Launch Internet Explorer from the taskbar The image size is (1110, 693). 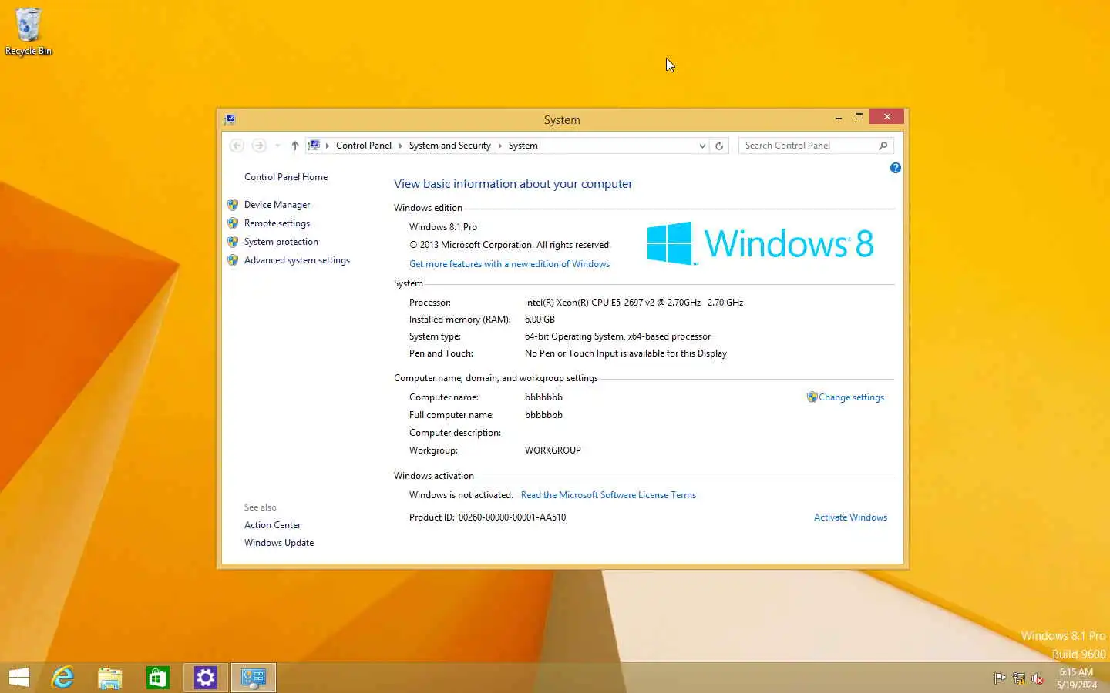62,678
